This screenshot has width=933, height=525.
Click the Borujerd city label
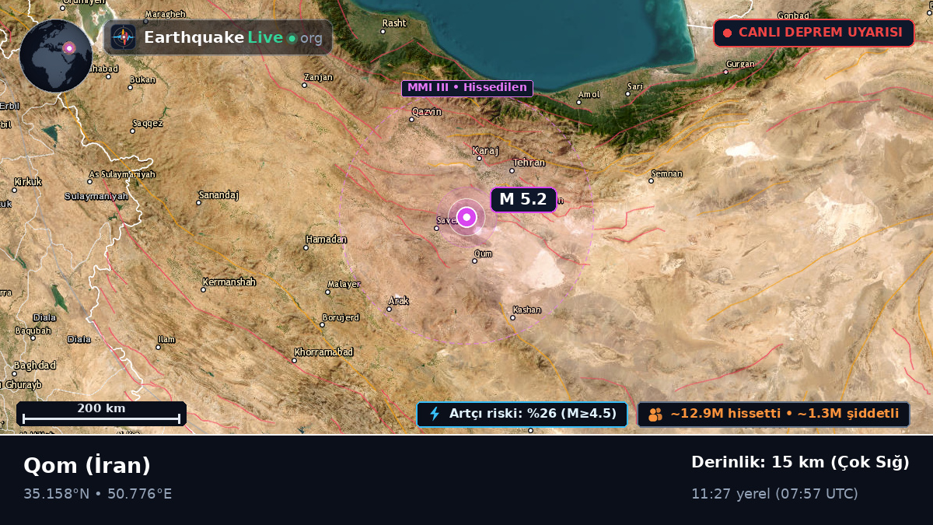(x=341, y=317)
